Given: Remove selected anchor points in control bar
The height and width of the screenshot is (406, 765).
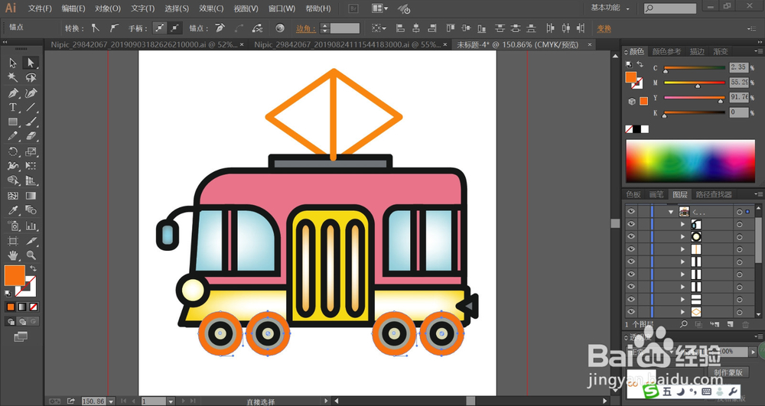Looking at the screenshot, I should [x=220, y=28].
